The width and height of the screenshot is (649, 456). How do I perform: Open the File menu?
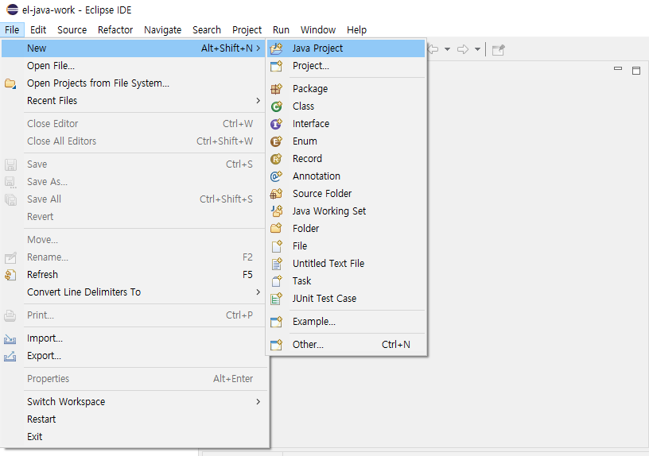[12, 30]
